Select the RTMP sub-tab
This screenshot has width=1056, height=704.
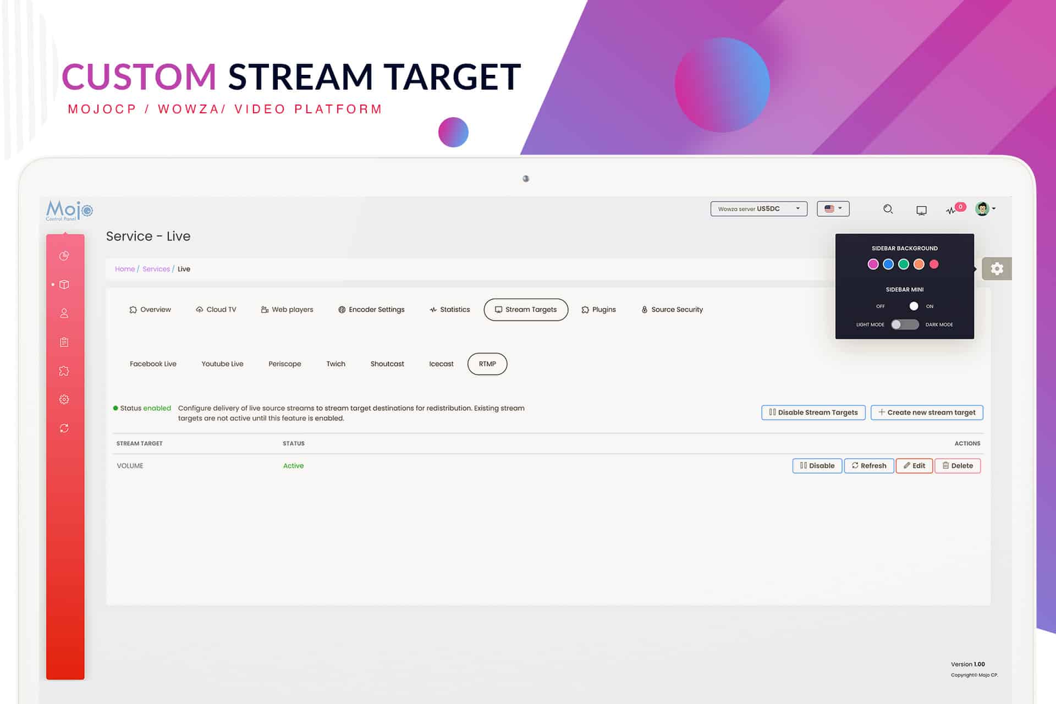coord(487,364)
